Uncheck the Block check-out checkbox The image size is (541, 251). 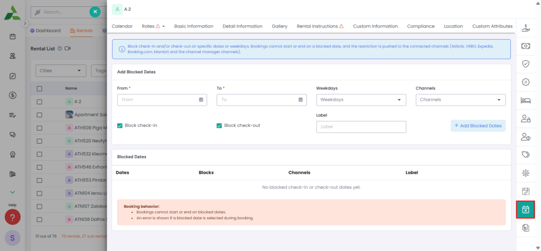[219, 126]
